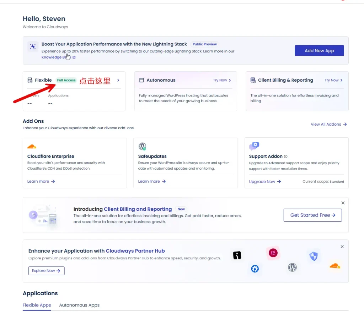364x314 pixels.
Task: Click the Flexible card title
Action: point(43,80)
